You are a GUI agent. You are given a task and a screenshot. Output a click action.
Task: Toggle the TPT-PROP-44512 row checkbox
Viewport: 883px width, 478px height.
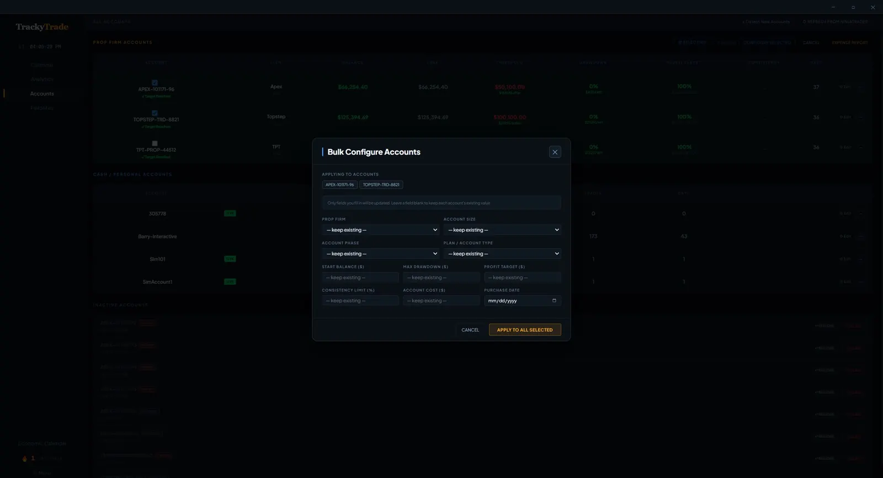tap(155, 144)
